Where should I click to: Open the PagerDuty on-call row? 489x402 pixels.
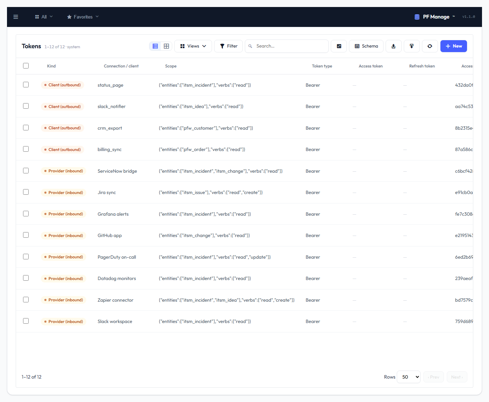pyautogui.click(x=245, y=257)
